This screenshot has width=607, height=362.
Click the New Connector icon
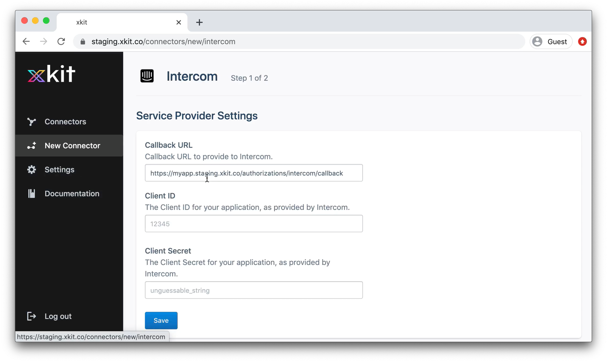[x=32, y=146]
